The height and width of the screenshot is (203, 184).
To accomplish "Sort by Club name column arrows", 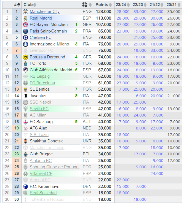I will pyautogui.click(x=35, y=5).
